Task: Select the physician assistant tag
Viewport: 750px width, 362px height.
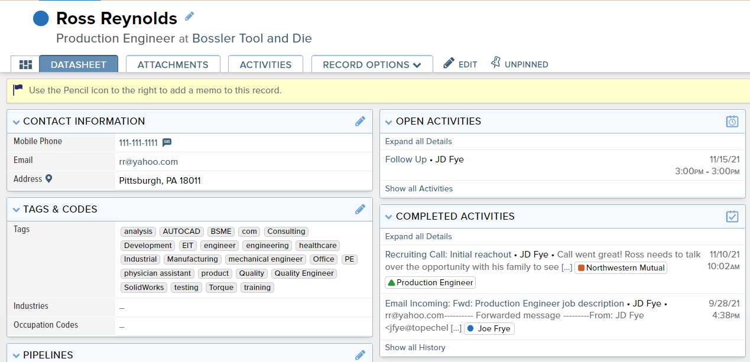Action: coord(158,273)
